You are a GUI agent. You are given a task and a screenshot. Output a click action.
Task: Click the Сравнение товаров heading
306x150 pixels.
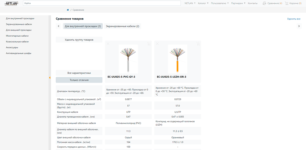(70, 19)
